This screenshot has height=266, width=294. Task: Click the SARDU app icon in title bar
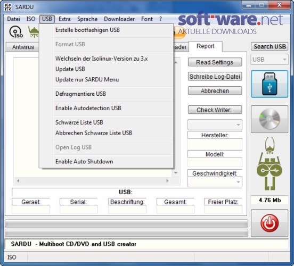coord(8,7)
